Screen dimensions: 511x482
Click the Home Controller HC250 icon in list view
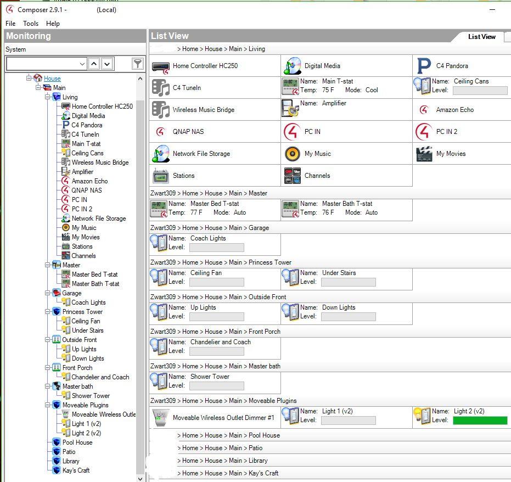(x=161, y=66)
